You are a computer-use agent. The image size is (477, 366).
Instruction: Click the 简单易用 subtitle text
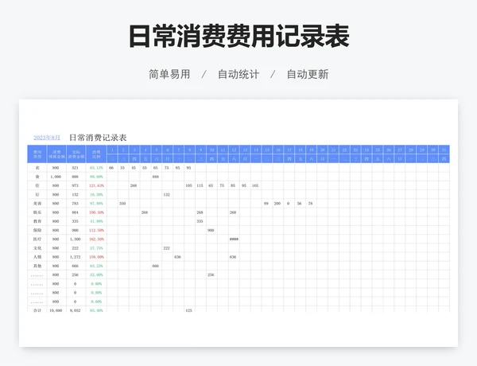click(x=169, y=74)
